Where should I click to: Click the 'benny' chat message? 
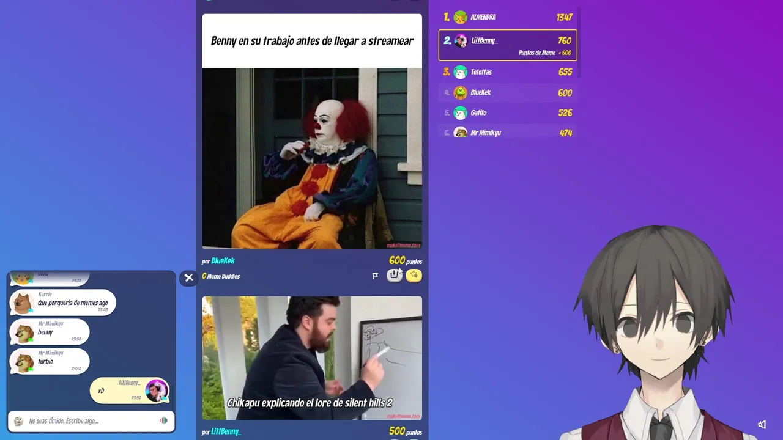[x=45, y=332]
